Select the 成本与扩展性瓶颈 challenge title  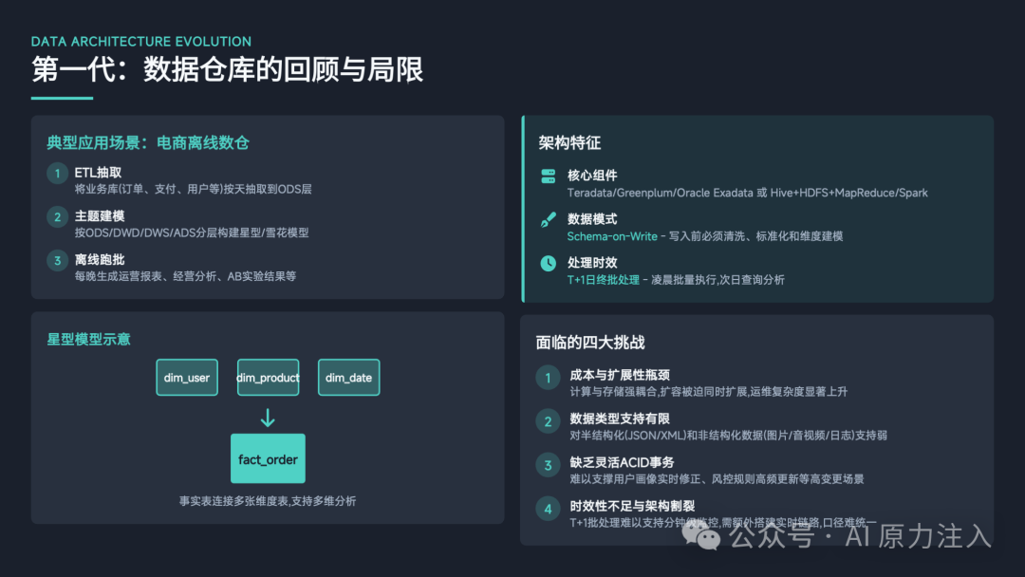620,375
